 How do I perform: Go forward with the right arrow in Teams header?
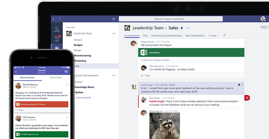[x=60, y=19]
